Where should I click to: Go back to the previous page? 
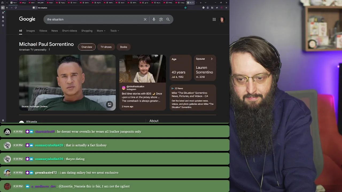(x=7, y=8)
